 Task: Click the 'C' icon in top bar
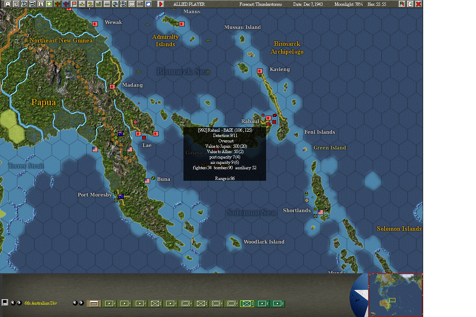pos(410,4)
